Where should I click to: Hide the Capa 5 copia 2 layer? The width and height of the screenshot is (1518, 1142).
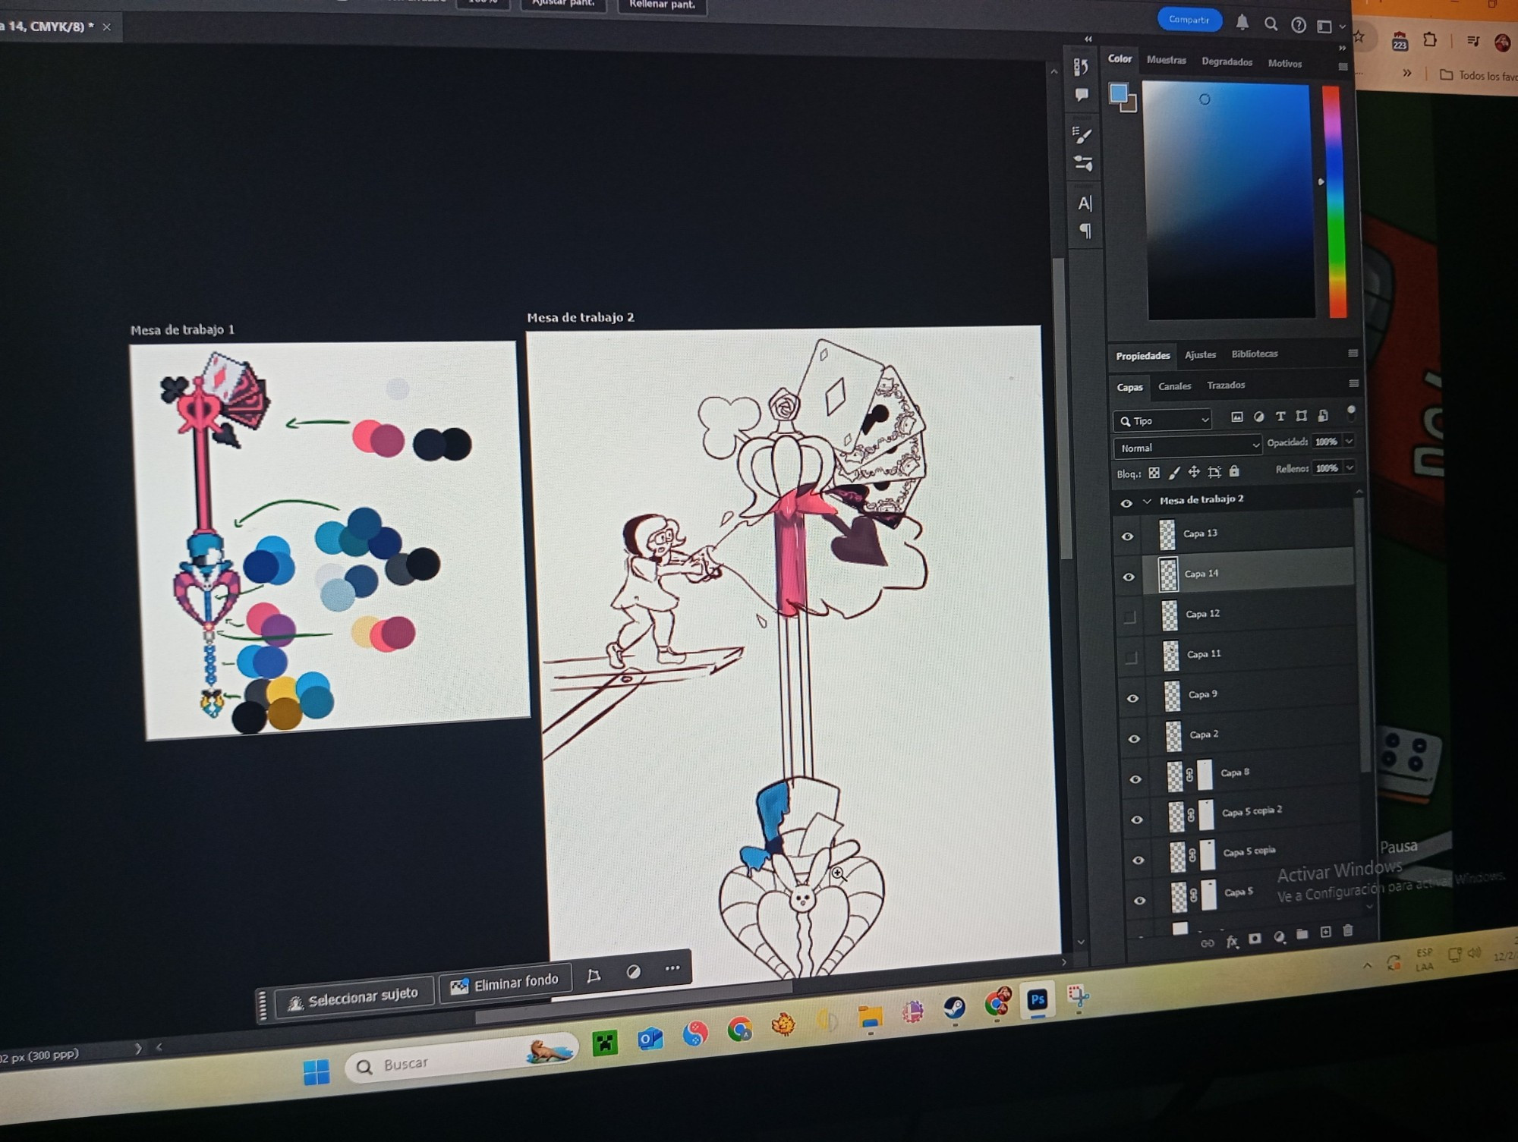pyautogui.click(x=1137, y=820)
